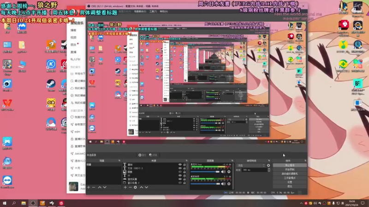Screen dimensions: 369x207
Task: Switch to OBS from the taskbar
Action: point(33,203)
